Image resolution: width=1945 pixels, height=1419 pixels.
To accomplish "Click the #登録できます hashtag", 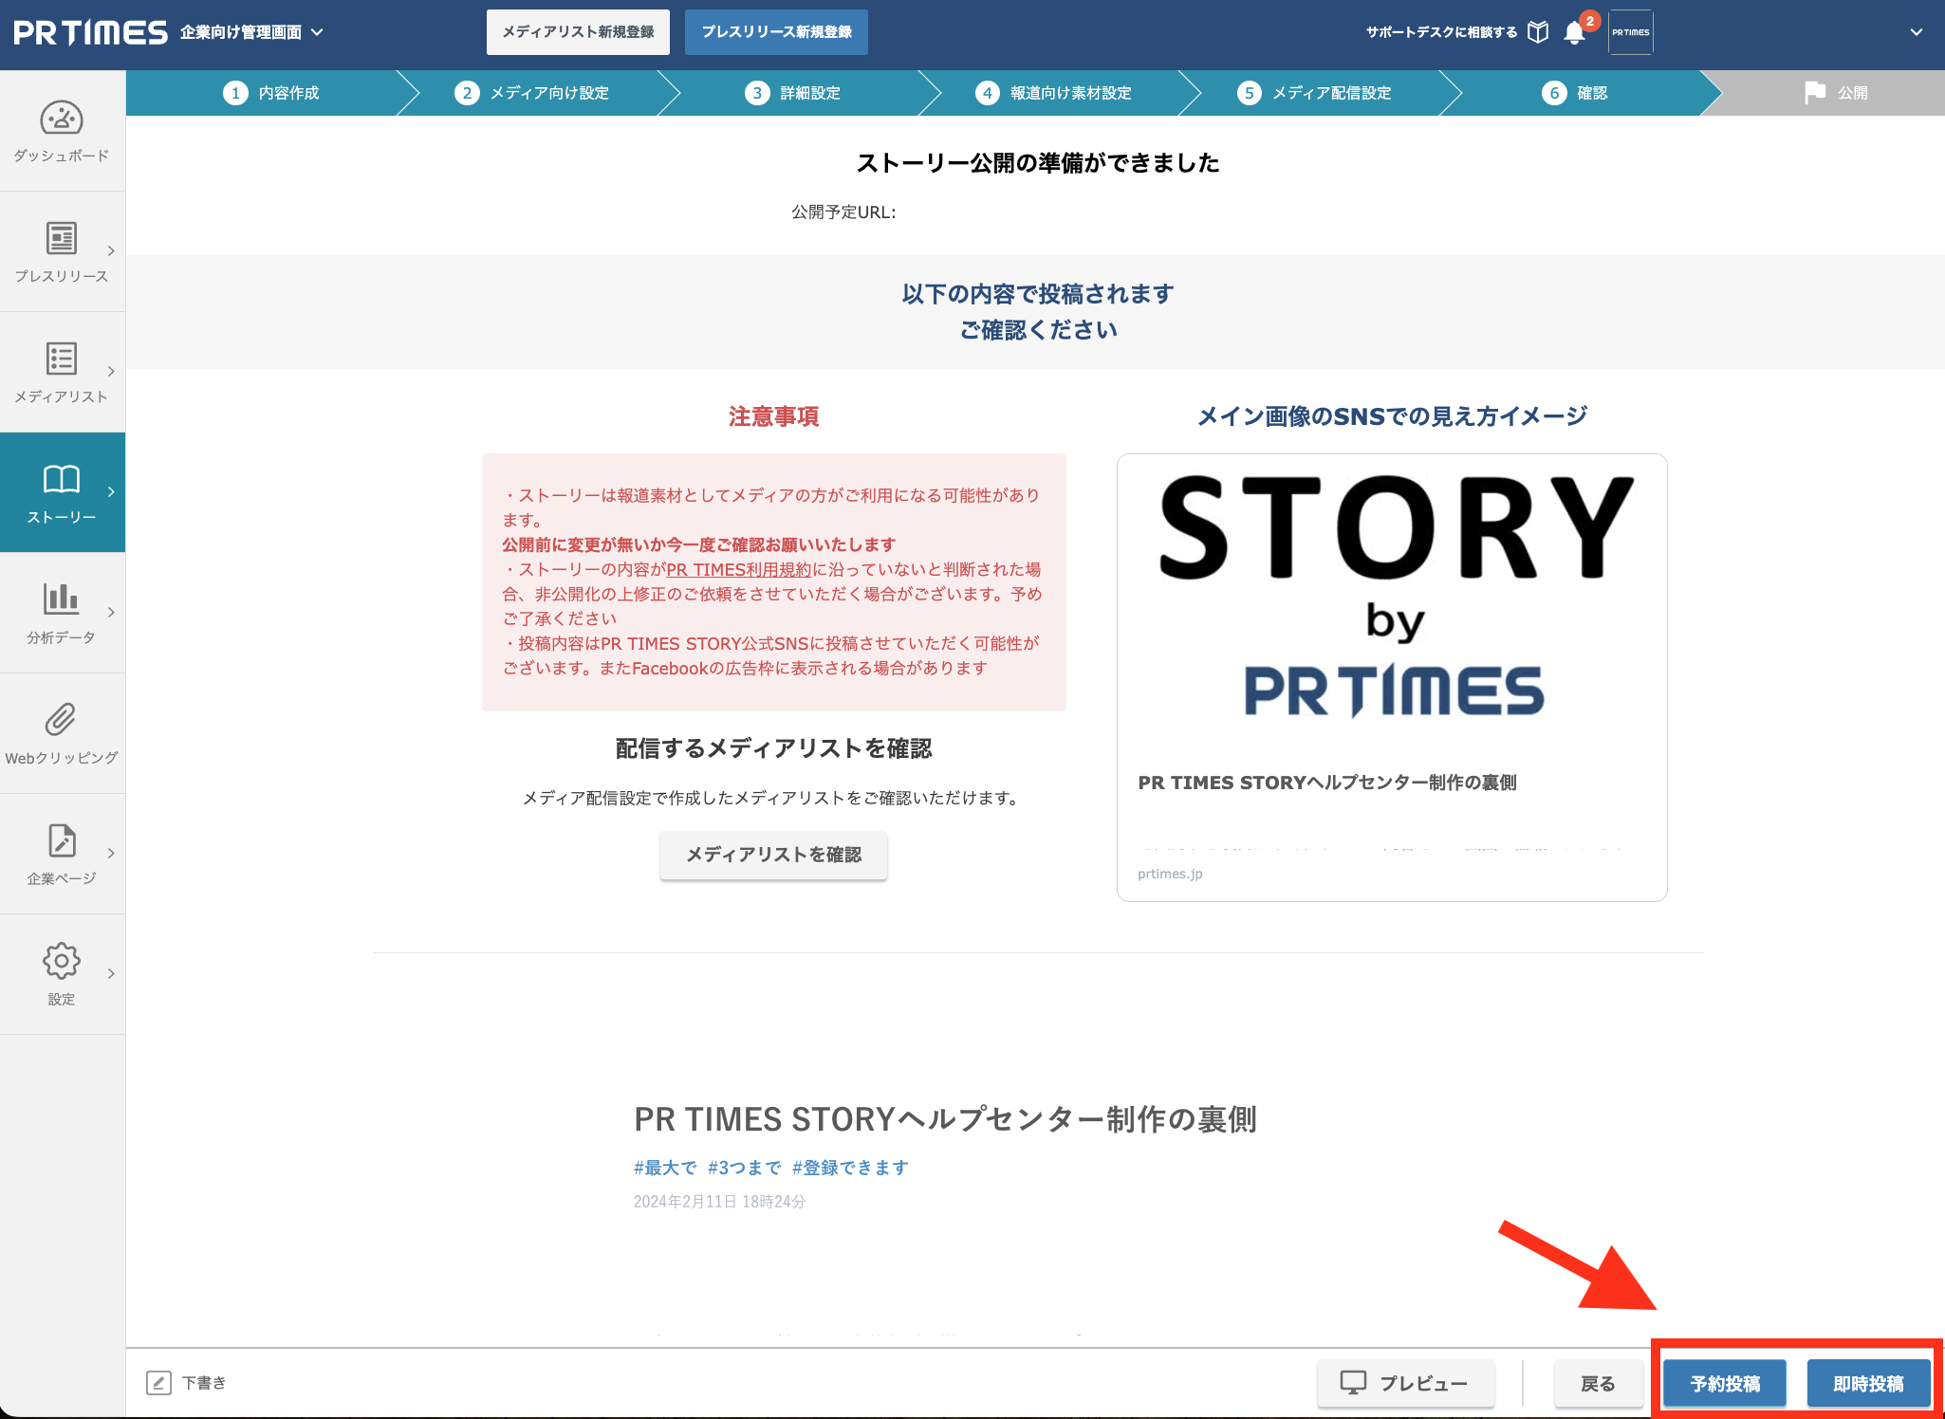I will (x=851, y=1168).
